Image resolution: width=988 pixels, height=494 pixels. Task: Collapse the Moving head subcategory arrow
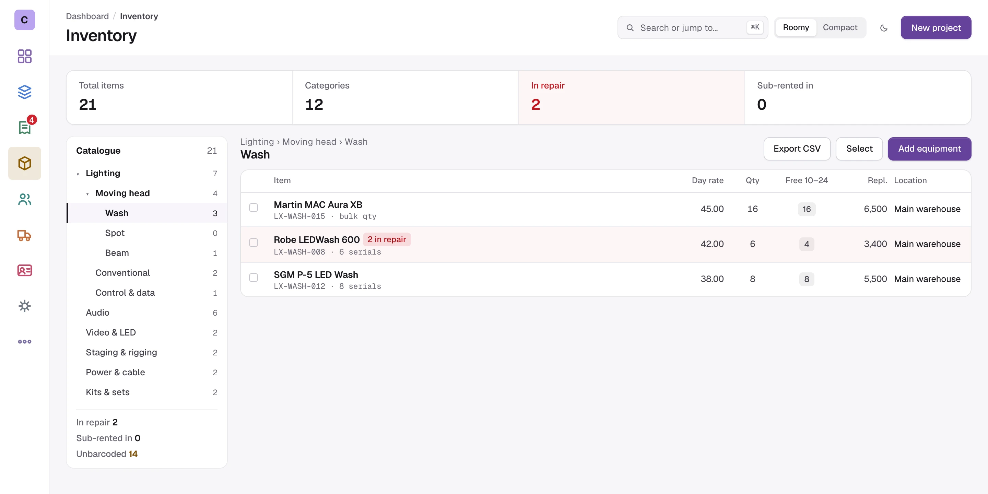[x=87, y=194]
